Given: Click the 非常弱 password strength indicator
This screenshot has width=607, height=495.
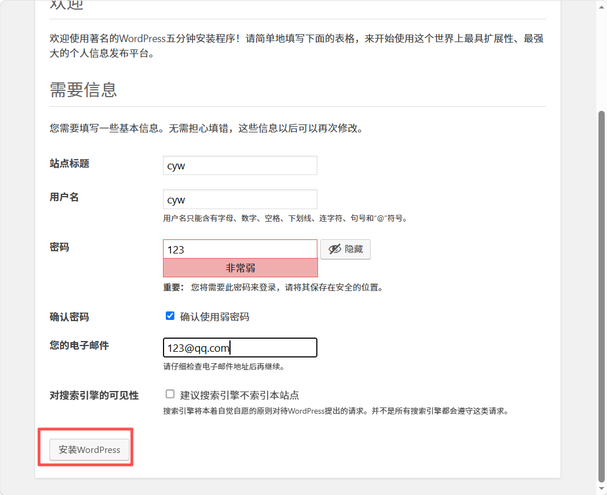Looking at the screenshot, I should click(x=240, y=268).
